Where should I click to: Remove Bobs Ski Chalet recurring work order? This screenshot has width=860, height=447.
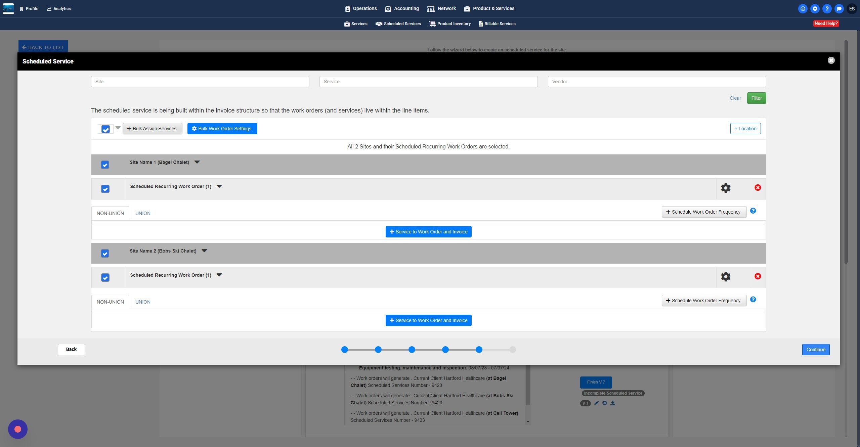pyautogui.click(x=758, y=276)
